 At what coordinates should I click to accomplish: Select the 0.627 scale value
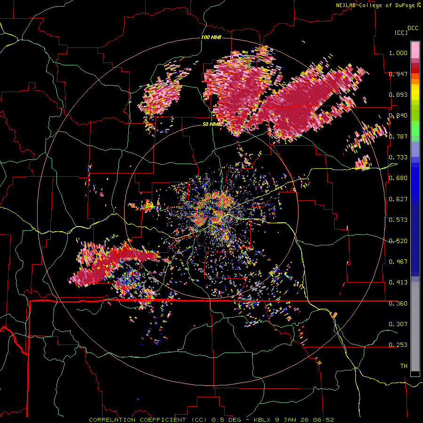tap(398, 199)
